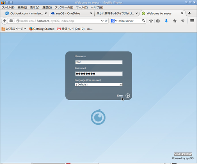Open the URL history dropdown arrow
Screen dimensions: 197x164
point(102,21)
